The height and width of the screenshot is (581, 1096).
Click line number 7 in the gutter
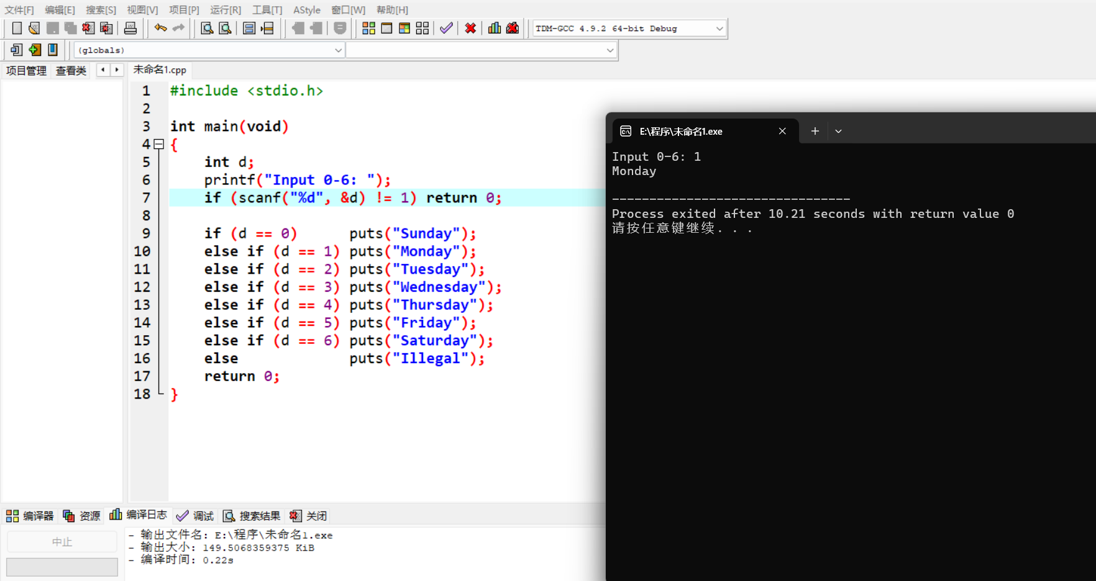click(146, 198)
